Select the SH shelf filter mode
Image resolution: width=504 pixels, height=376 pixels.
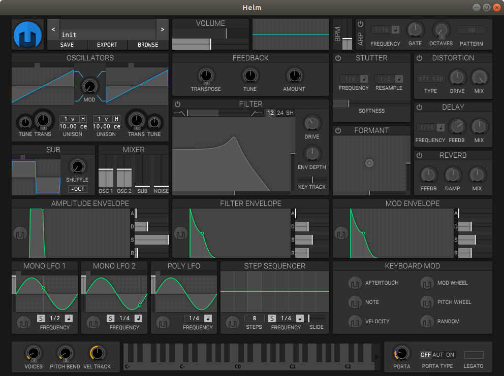click(x=290, y=113)
